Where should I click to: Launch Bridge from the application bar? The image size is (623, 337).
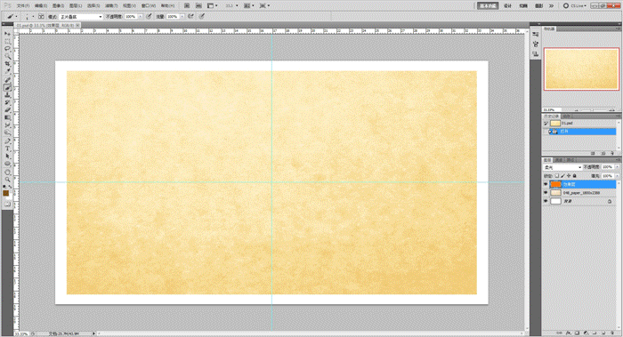click(x=187, y=6)
